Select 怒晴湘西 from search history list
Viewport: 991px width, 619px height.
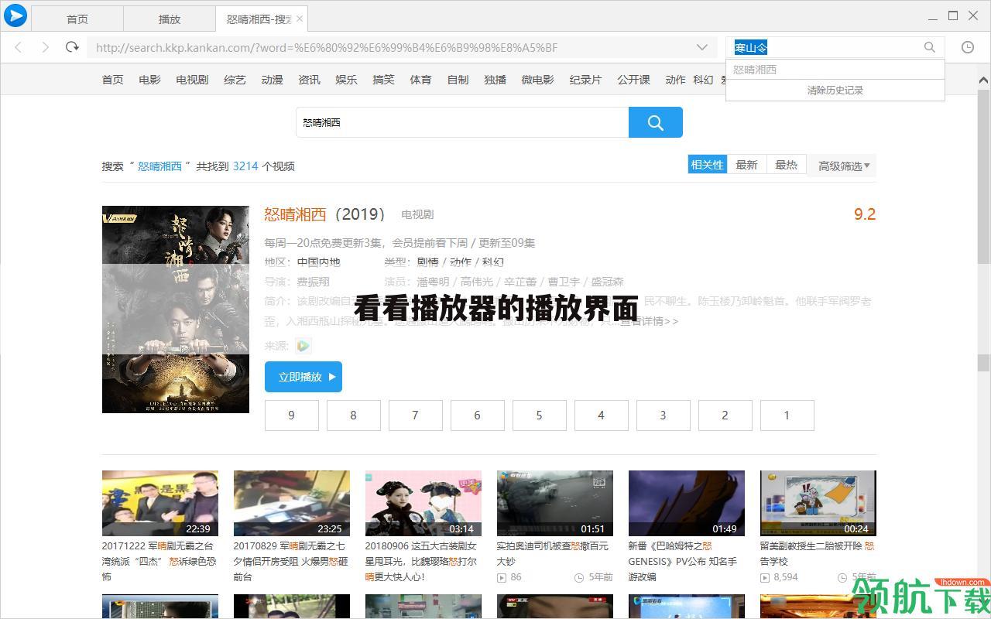pos(835,70)
